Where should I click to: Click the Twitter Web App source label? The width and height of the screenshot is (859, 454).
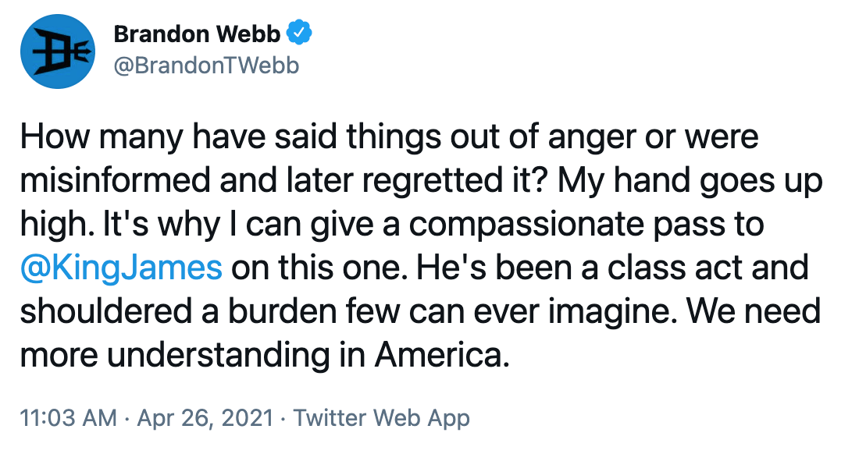click(382, 418)
